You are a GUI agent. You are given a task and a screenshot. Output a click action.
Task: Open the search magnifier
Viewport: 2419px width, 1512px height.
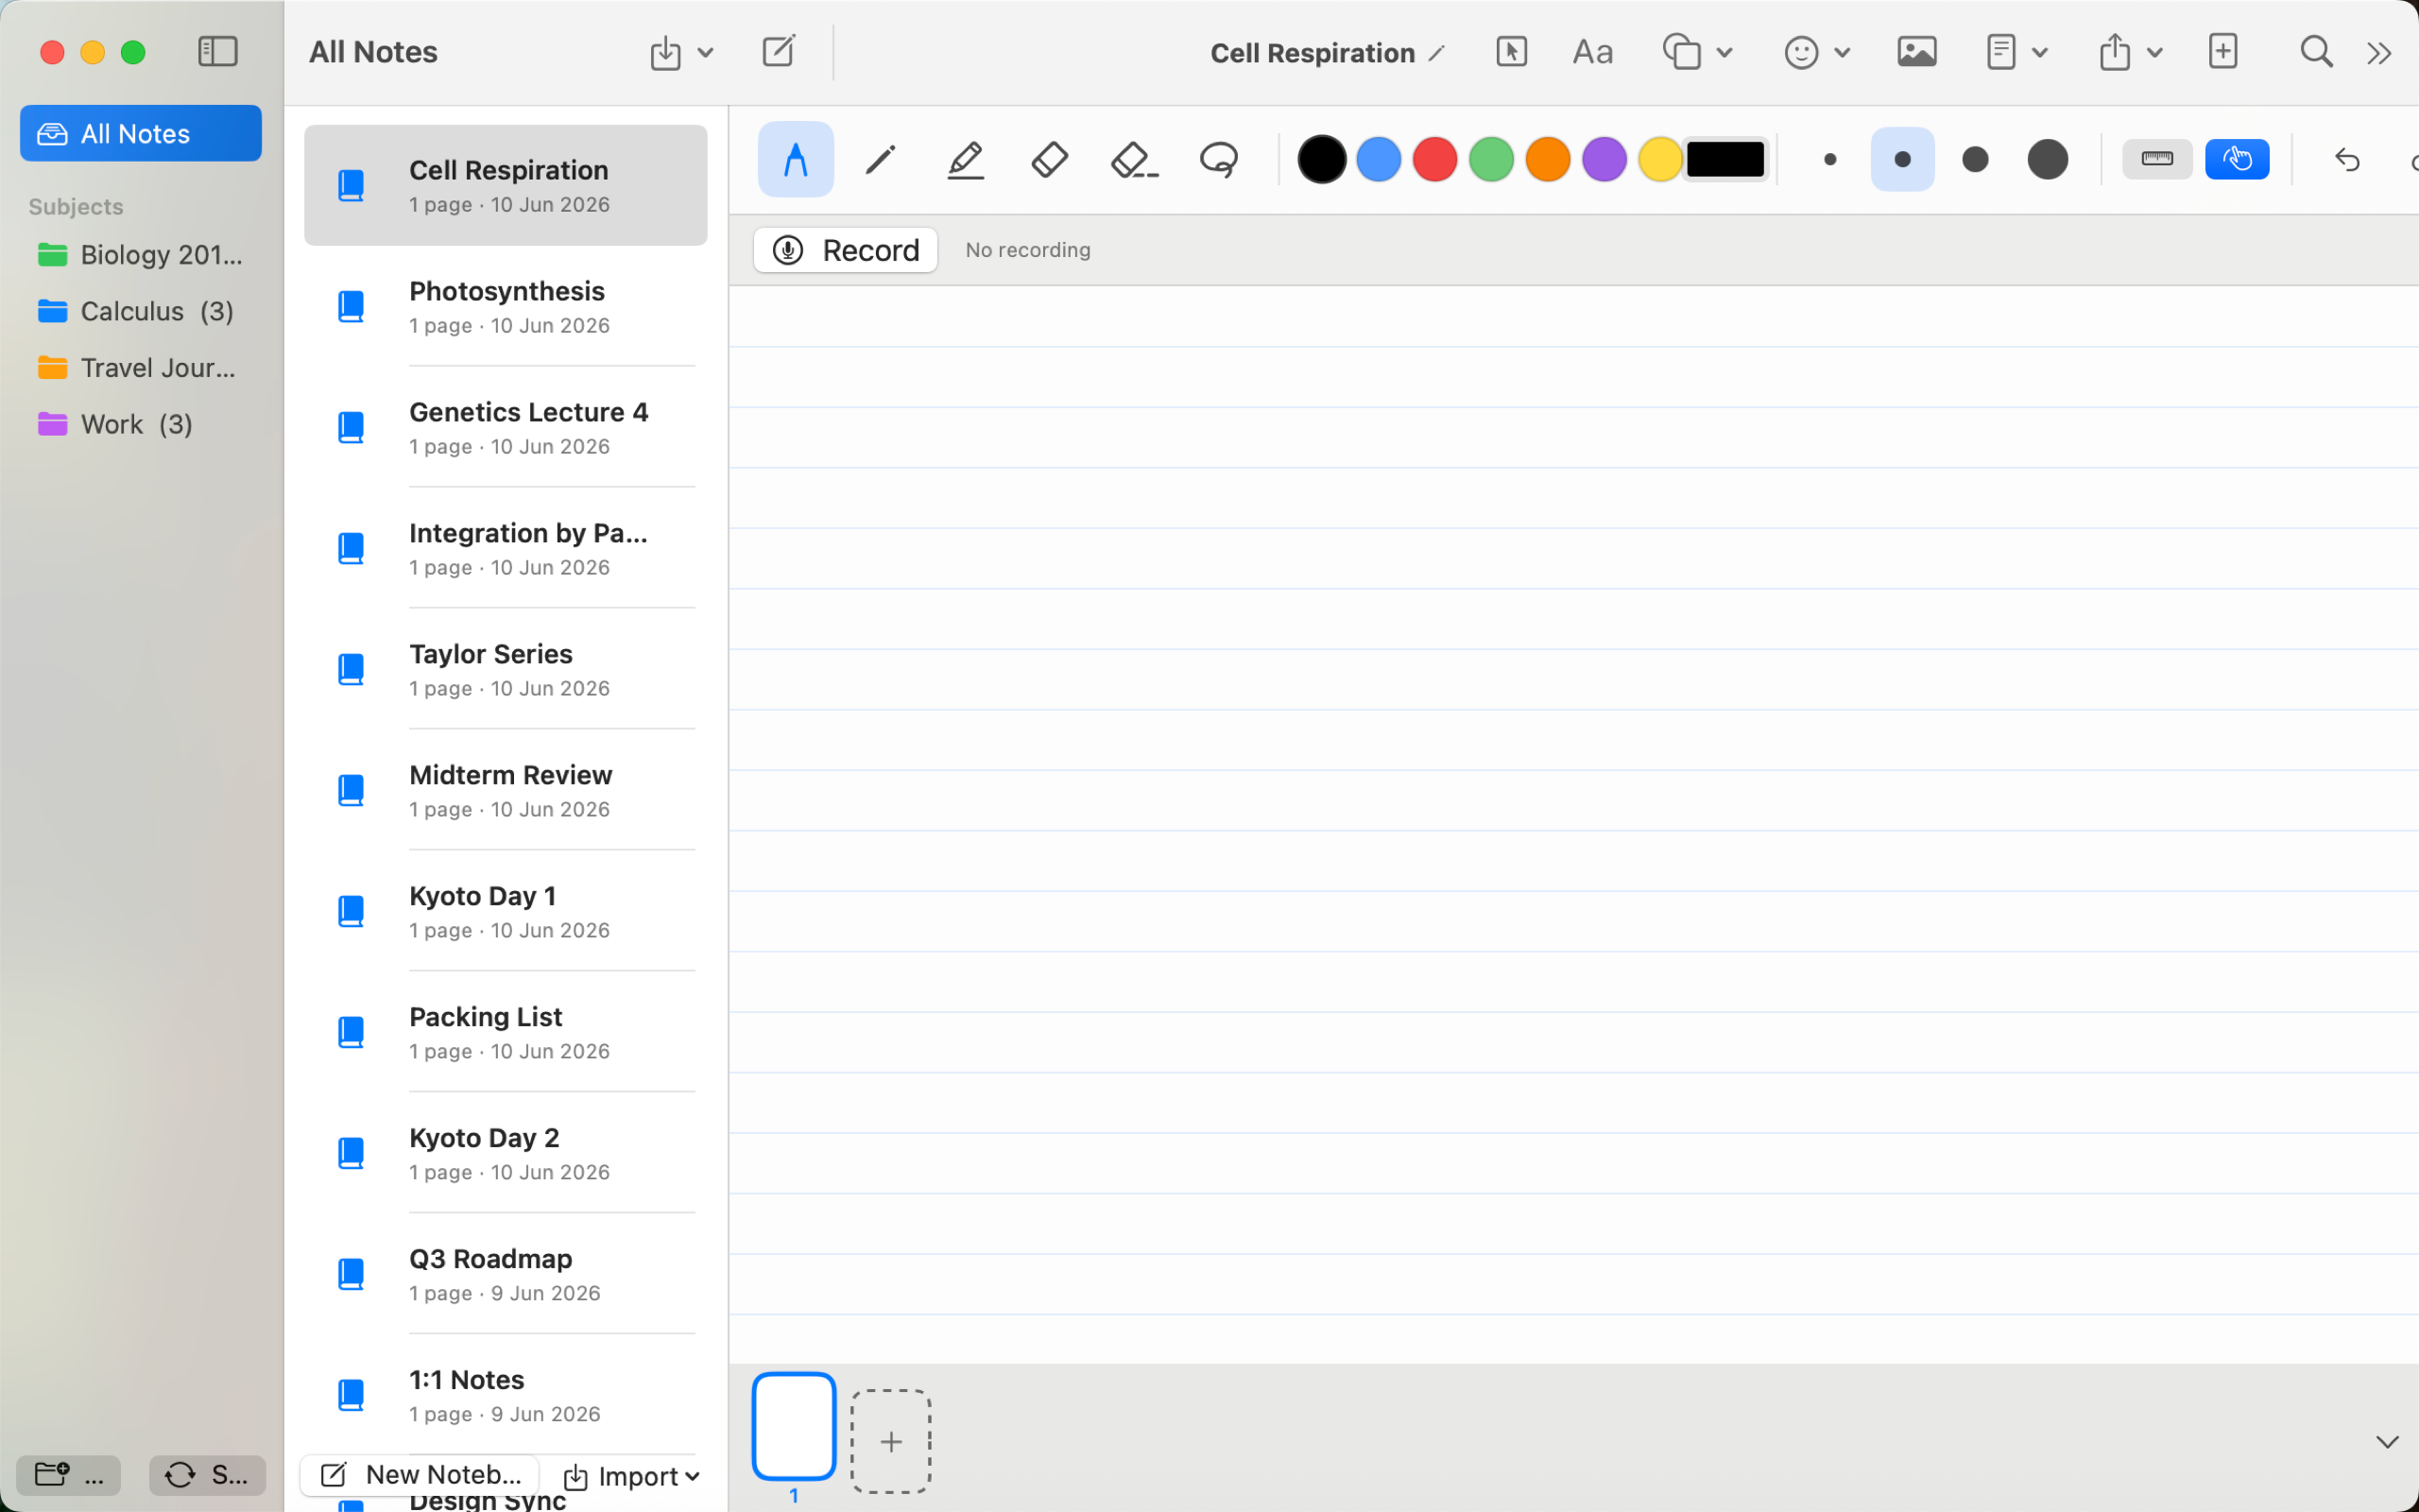2316,52
